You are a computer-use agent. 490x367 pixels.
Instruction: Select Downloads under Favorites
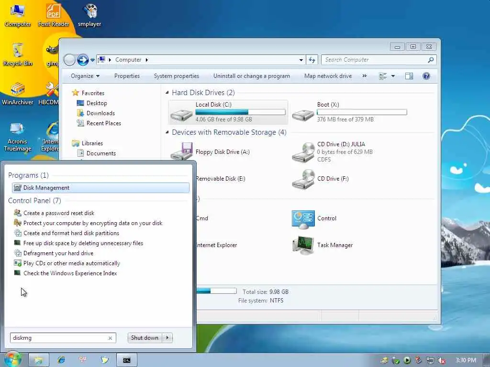click(x=100, y=113)
